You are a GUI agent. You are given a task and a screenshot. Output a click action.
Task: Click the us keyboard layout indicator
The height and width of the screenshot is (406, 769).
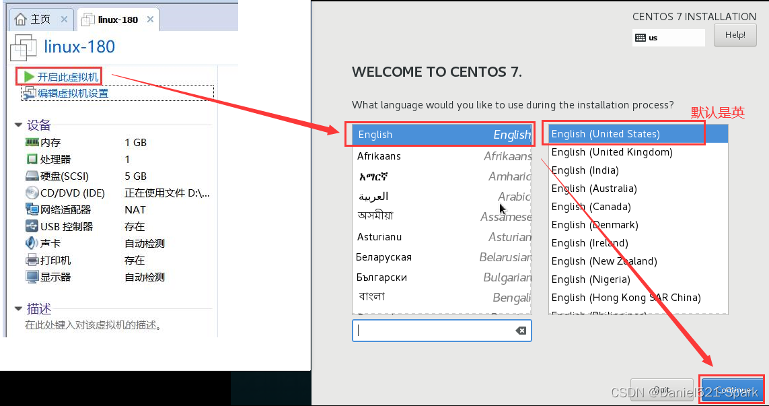coord(668,38)
